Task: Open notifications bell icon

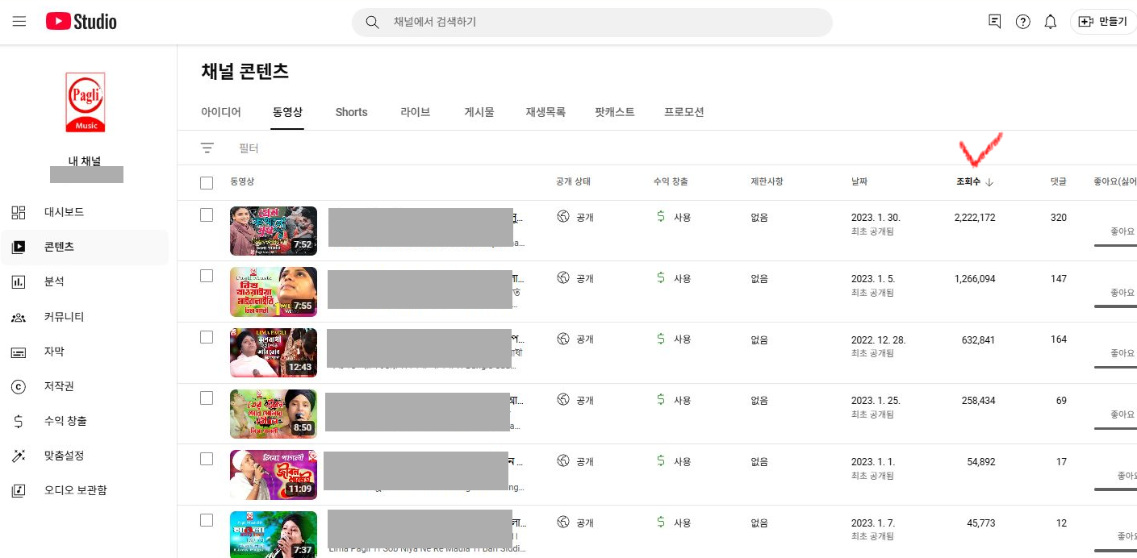Action: pos(1050,22)
